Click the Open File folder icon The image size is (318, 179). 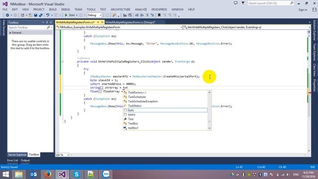[30, 15]
